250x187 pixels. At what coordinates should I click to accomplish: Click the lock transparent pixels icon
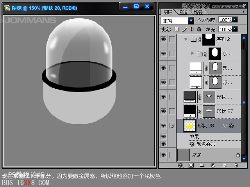[x=177, y=29]
